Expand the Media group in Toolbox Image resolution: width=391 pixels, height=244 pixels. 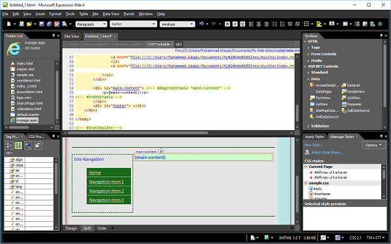pos(308,61)
